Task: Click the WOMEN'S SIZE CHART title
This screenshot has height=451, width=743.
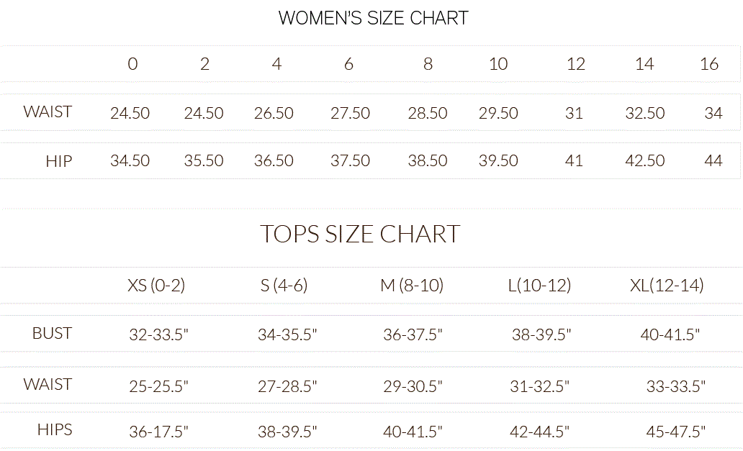Action: point(373,19)
